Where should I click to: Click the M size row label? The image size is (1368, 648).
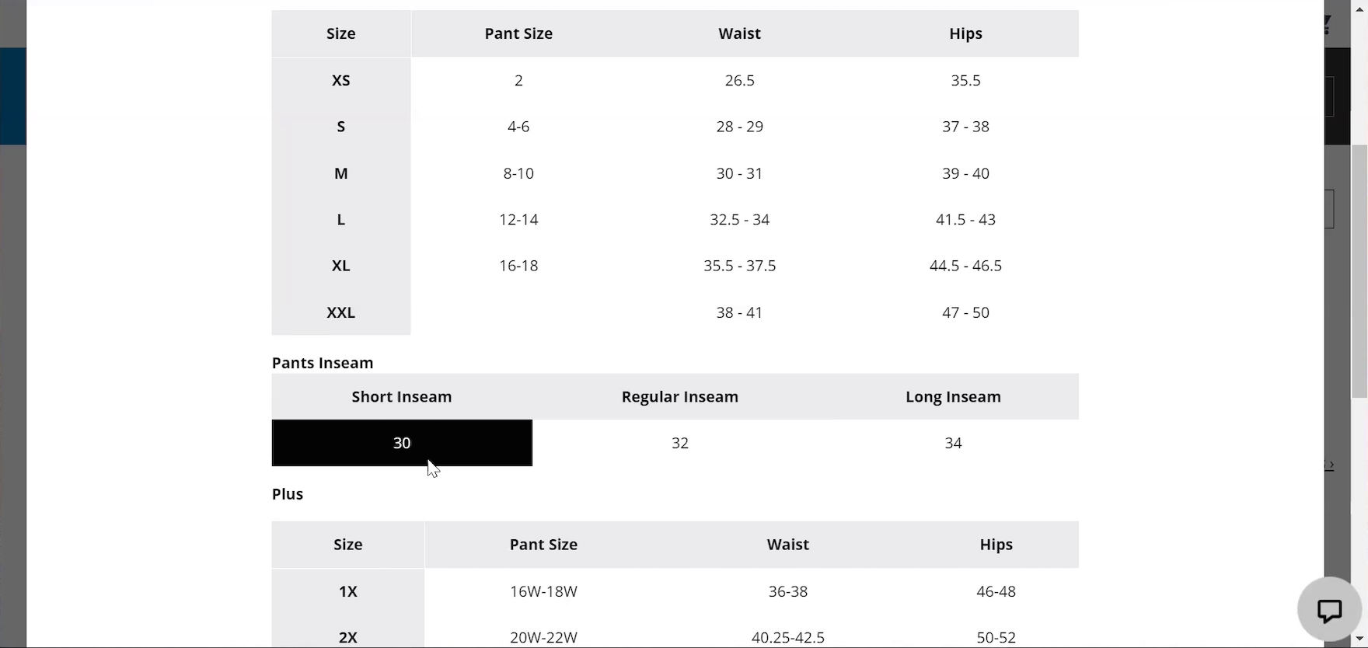tap(341, 173)
